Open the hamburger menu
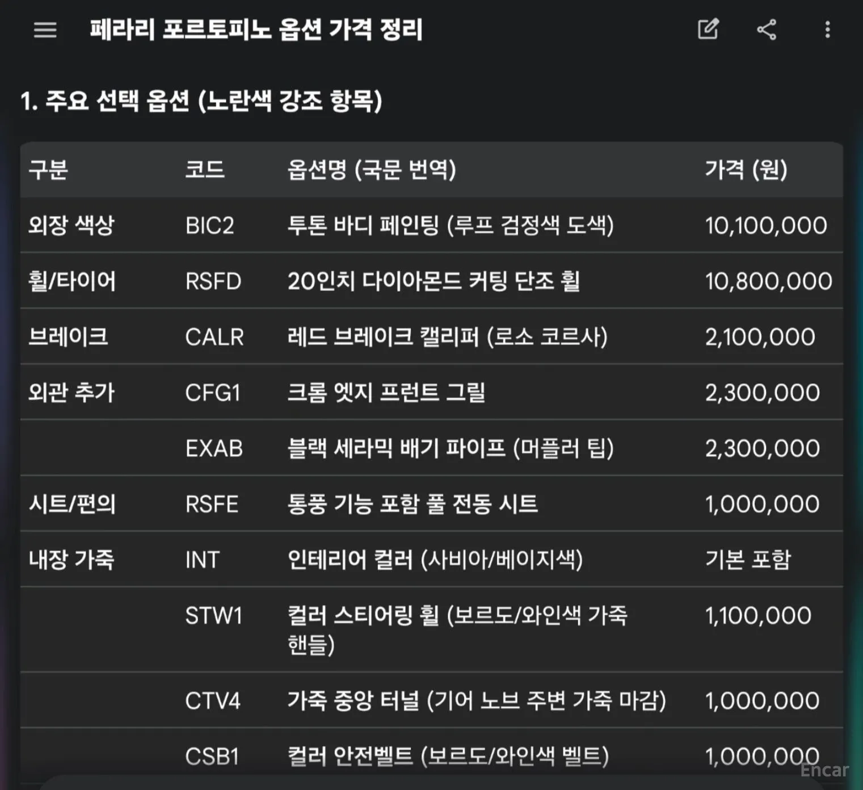 click(x=45, y=30)
